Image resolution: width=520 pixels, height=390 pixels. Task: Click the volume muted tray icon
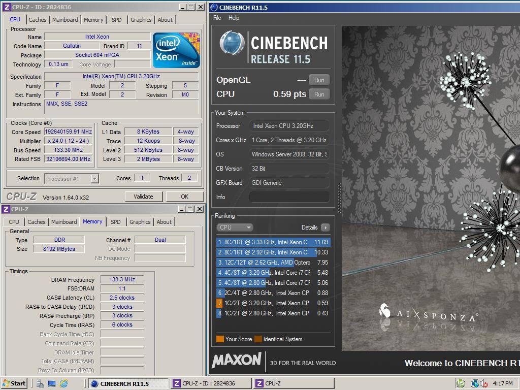483,384
